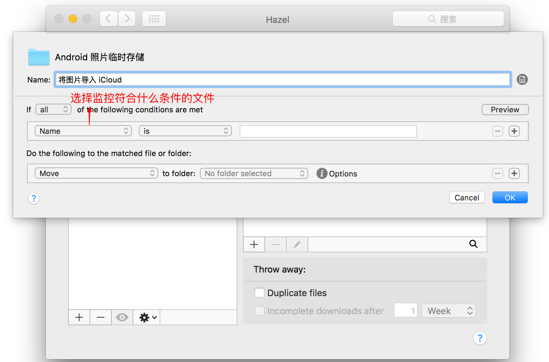Remove the Name condition row

click(x=497, y=131)
